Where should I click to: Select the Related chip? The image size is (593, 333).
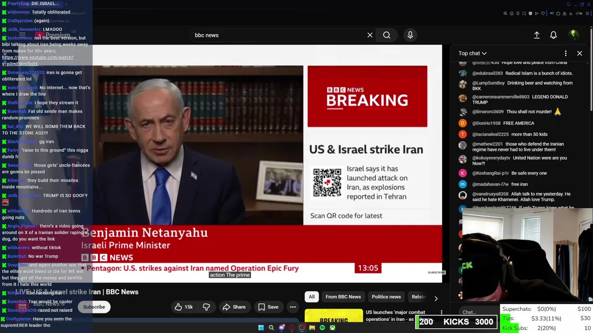point(418,297)
